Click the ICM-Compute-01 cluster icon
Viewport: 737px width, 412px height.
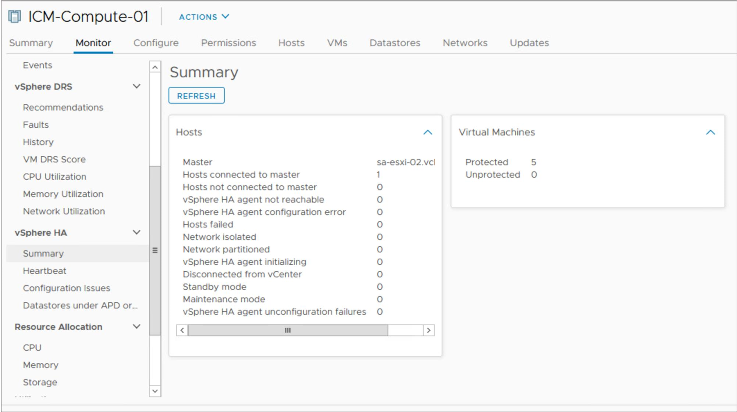(x=15, y=17)
